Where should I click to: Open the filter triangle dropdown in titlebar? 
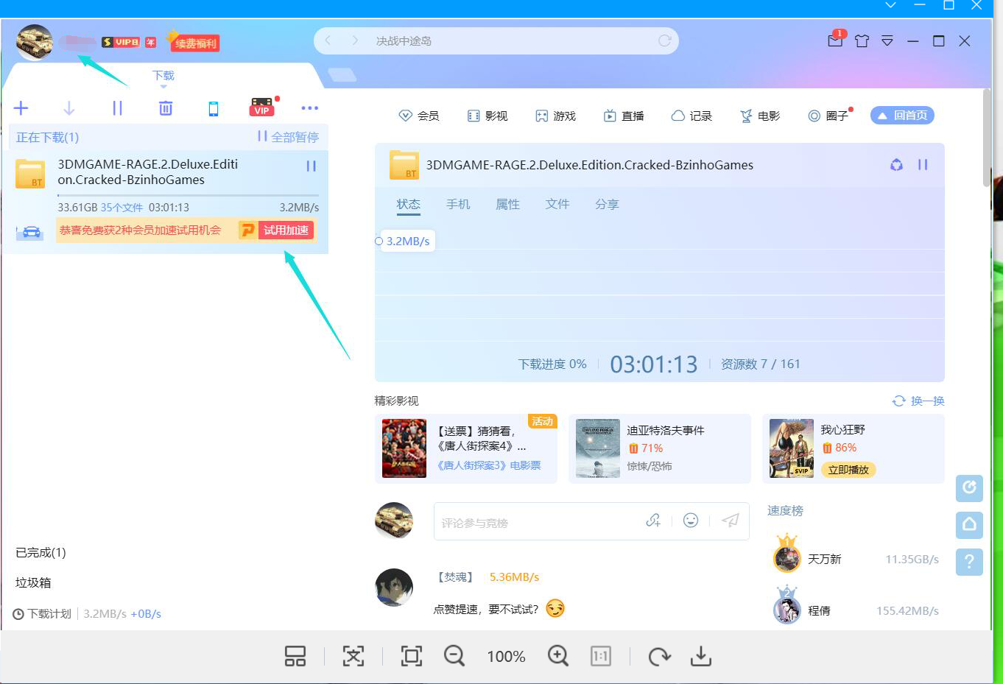(887, 41)
